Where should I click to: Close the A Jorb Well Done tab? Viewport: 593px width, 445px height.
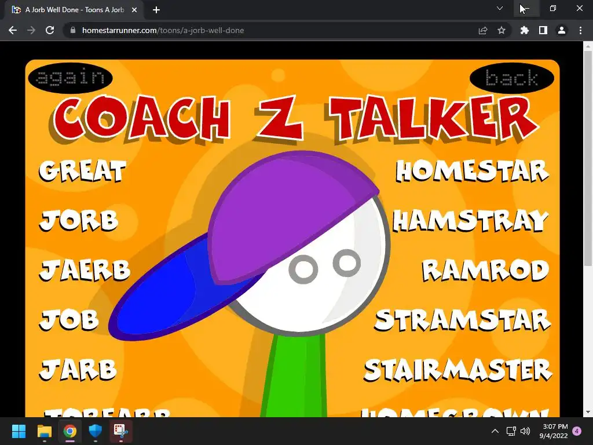(134, 10)
